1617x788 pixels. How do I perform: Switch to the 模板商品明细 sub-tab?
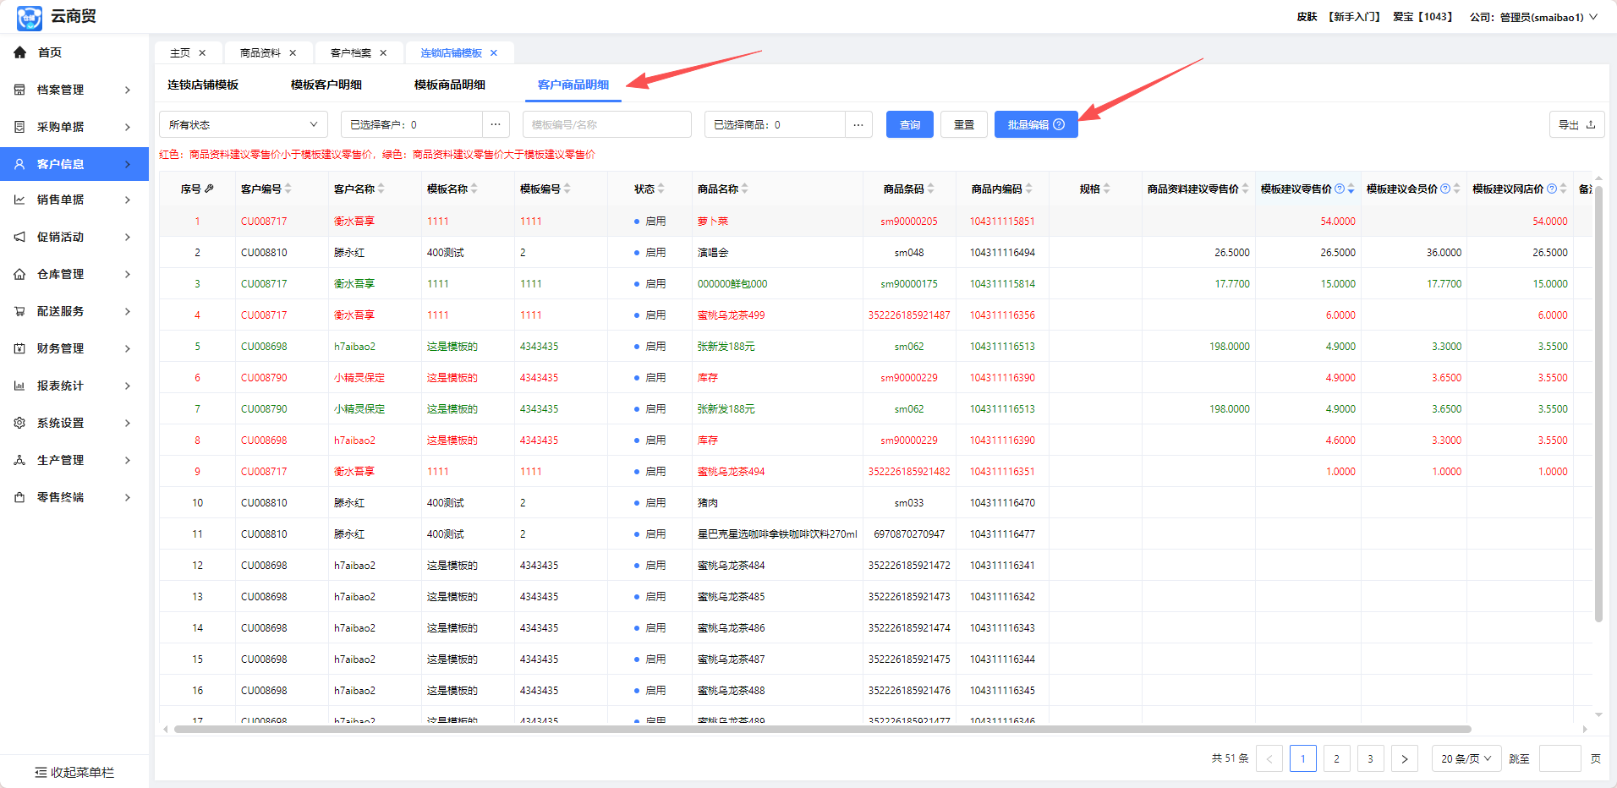[x=450, y=85]
